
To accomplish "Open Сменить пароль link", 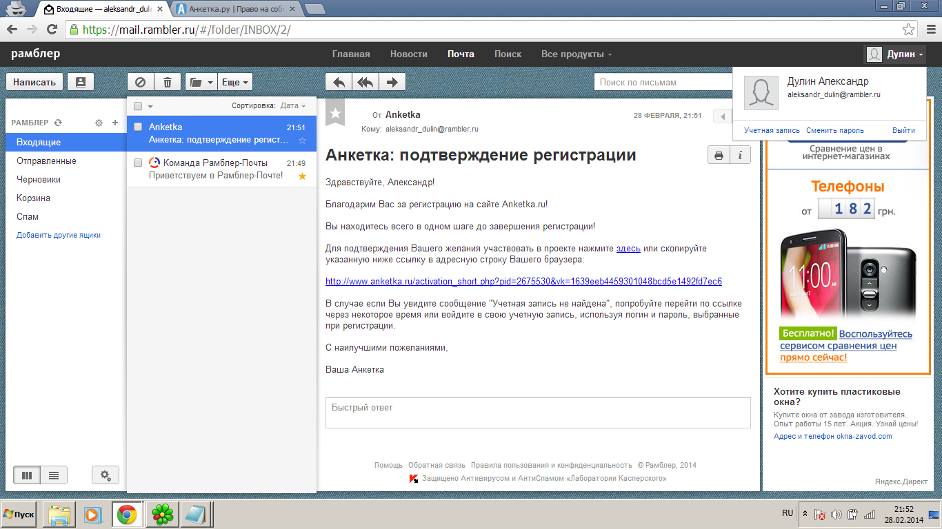I will click(x=834, y=130).
